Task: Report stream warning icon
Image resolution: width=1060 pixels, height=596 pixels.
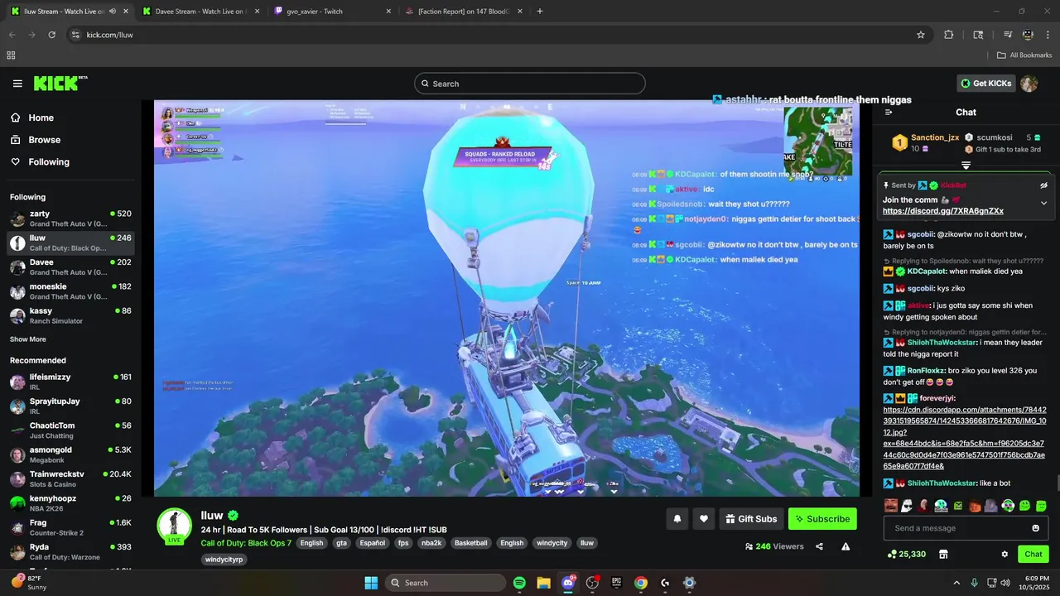Action: click(x=846, y=546)
